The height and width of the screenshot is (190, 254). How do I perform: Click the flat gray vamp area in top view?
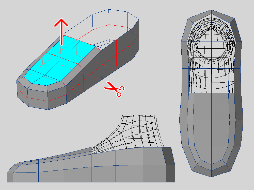[211, 119]
